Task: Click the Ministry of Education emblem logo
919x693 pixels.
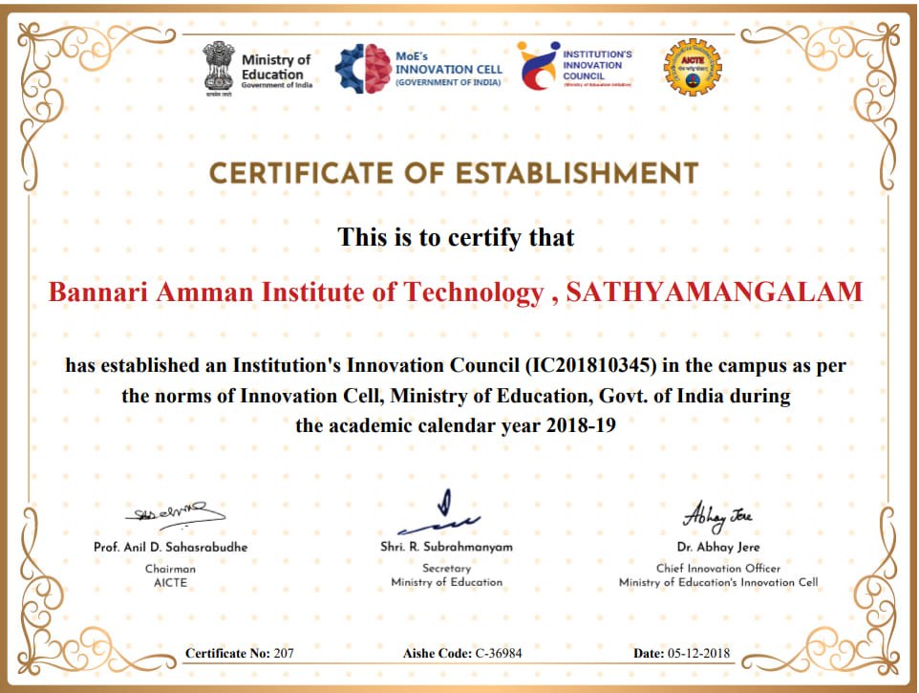Action: point(219,69)
